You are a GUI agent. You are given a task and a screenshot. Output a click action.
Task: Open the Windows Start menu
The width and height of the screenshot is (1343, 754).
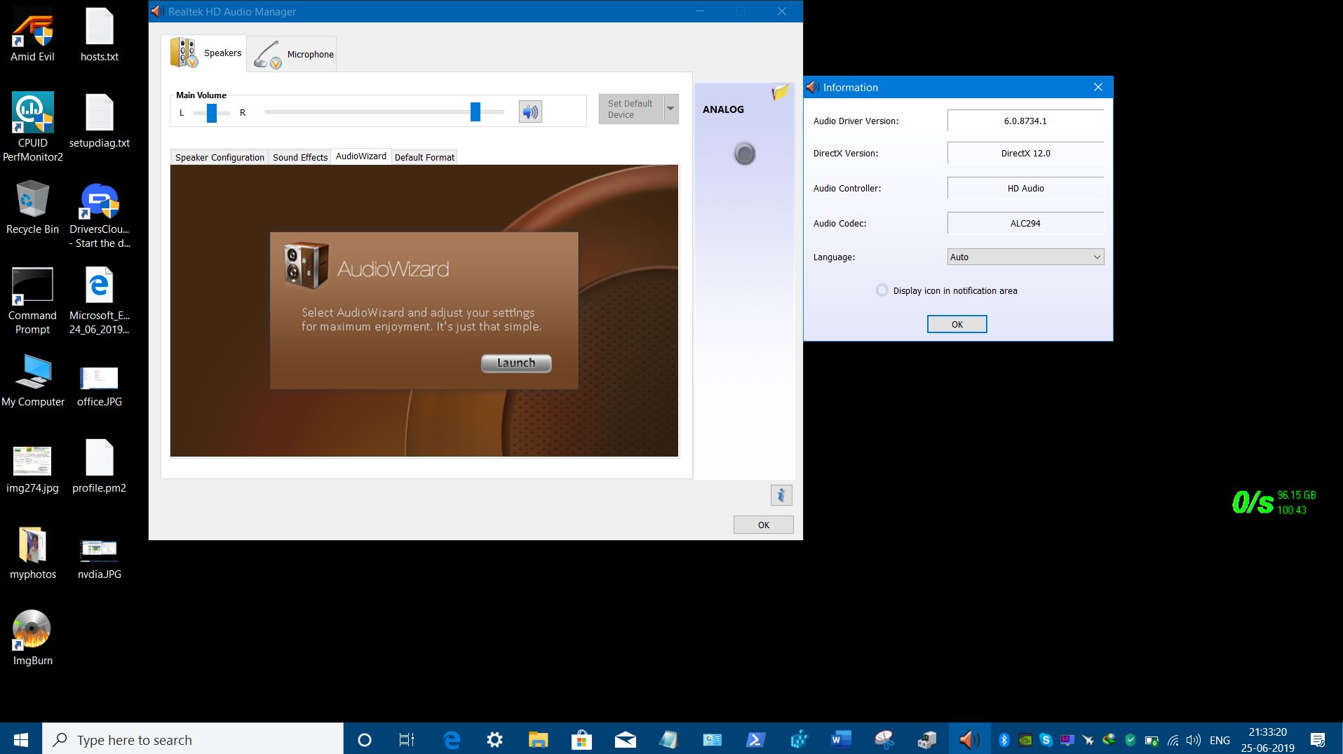(21, 739)
